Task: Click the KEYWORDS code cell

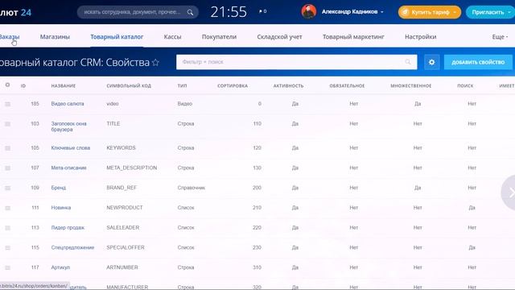Action: (121, 148)
